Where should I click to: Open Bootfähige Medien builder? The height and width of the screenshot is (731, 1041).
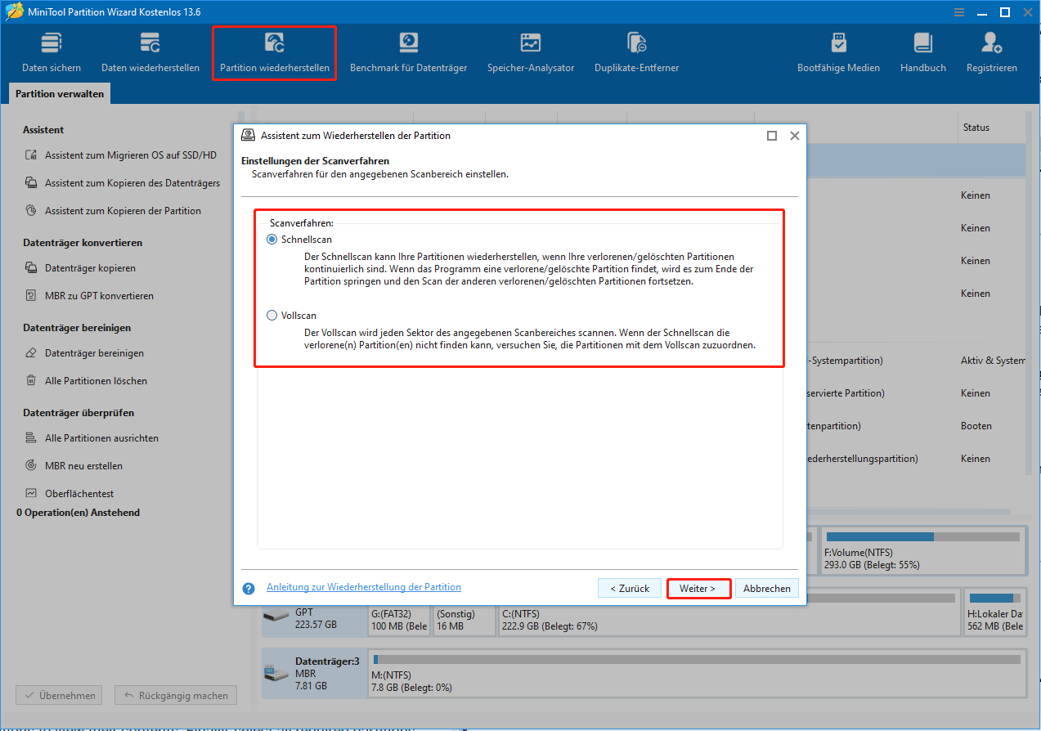838,53
